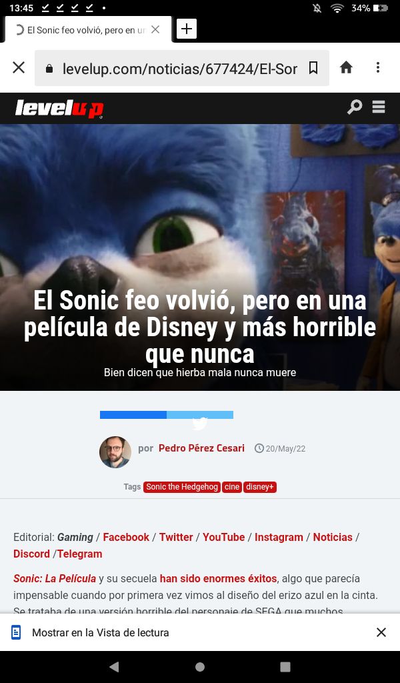400x683 pixels.
Task: Open the Discord editorial link
Action: click(32, 554)
